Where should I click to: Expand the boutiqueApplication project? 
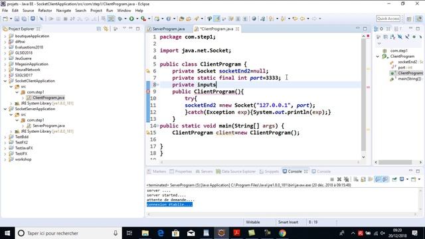5,36
